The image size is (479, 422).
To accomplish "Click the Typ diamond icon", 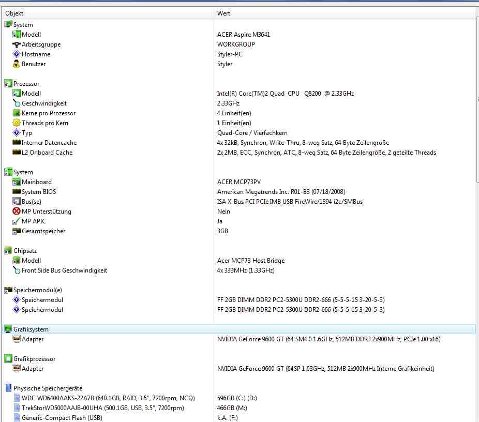I will [17, 132].
